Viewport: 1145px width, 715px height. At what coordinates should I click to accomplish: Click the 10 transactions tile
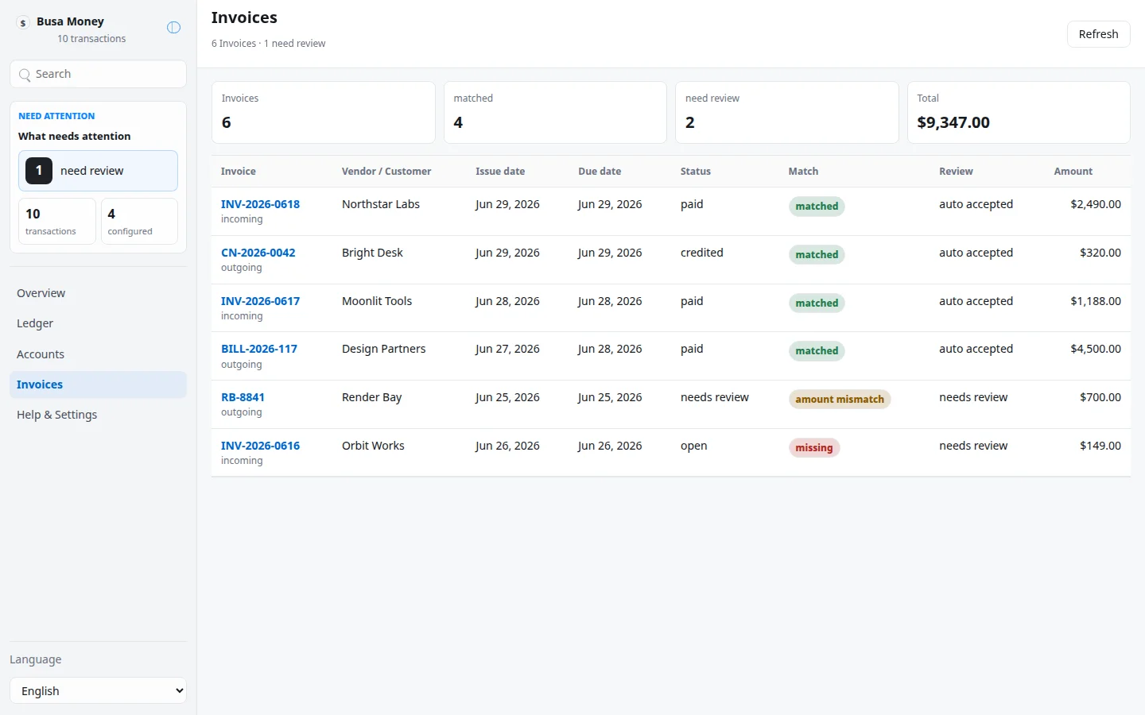(57, 221)
